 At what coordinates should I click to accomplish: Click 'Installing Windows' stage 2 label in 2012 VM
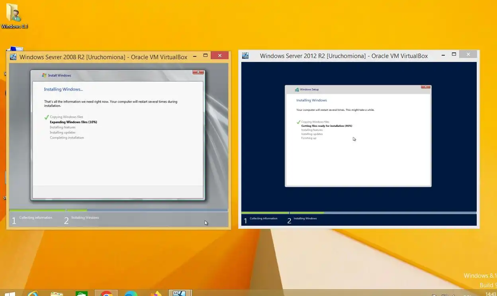click(x=305, y=219)
